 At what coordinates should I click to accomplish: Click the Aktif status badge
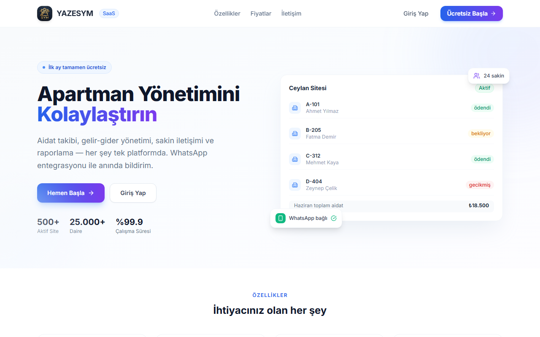click(484, 88)
